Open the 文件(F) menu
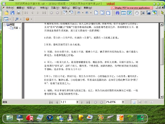165x124 pixels. (10, 8)
